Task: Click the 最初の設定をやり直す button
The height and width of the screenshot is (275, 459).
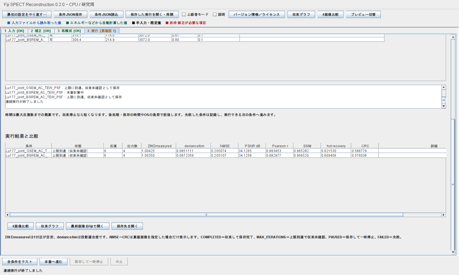Action: coord(27,14)
